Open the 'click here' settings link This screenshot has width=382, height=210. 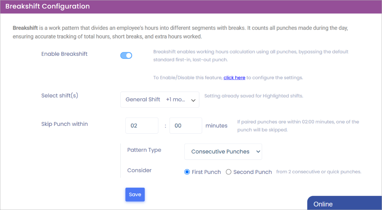234,77
